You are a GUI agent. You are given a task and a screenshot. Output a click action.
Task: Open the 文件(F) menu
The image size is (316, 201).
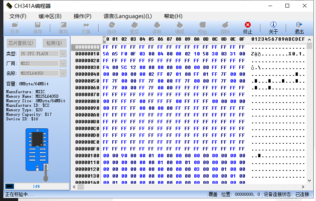[18, 16]
